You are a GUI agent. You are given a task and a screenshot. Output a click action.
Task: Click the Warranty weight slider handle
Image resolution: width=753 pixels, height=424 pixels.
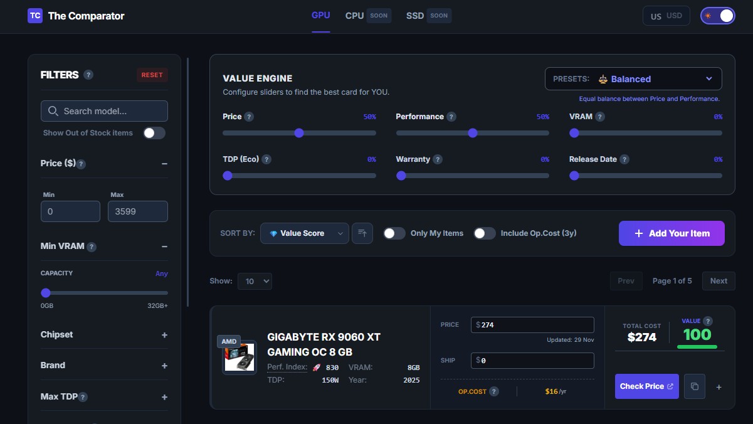coord(401,176)
